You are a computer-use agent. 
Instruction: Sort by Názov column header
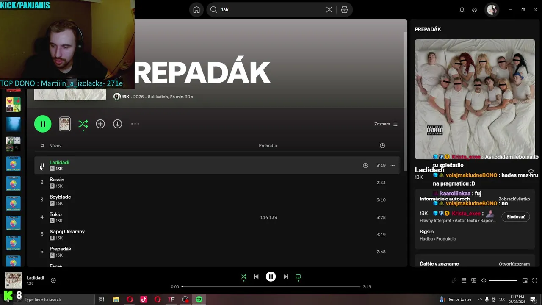(55, 146)
